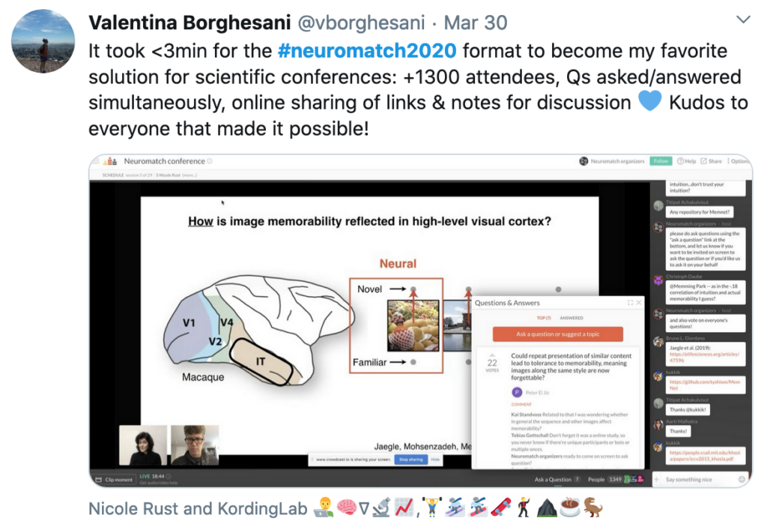Click the Clip moment button
This screenshot has height=527, width=767.
click(114, 480)
